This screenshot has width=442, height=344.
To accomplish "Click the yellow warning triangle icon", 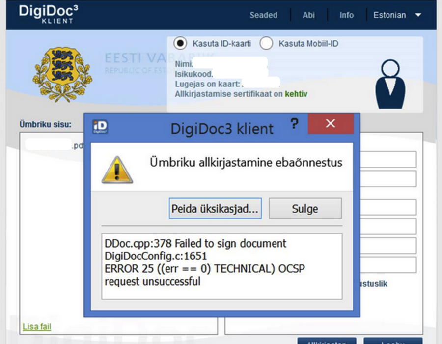I will 117,170.
